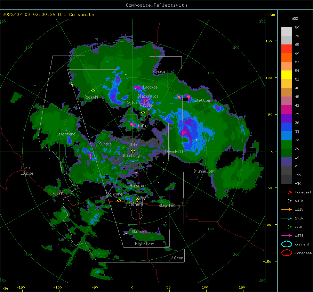Click the magenta 42 dBZ swatch
Viewport: 313px width, 292px height.
(x=287, y=109)
